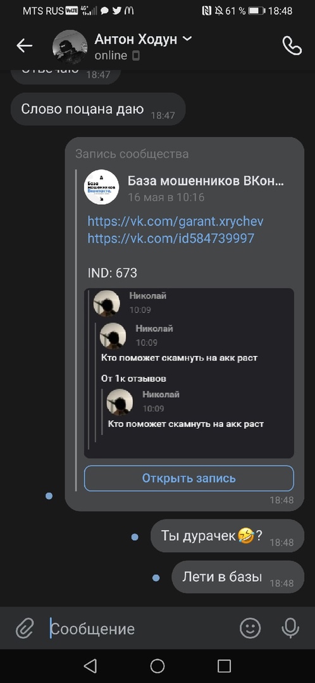The height and width of the screenshot is (683, 315).
Task: Tap Android back navigation triangle
Action: [x=90, y=665]
